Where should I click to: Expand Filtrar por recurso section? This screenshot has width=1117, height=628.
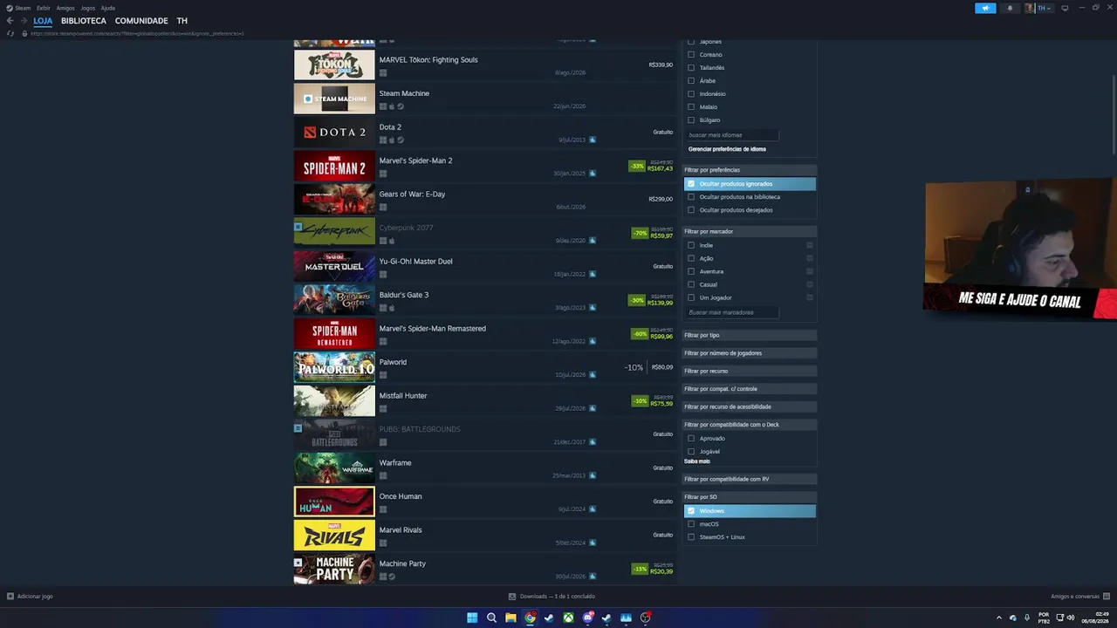750,371
